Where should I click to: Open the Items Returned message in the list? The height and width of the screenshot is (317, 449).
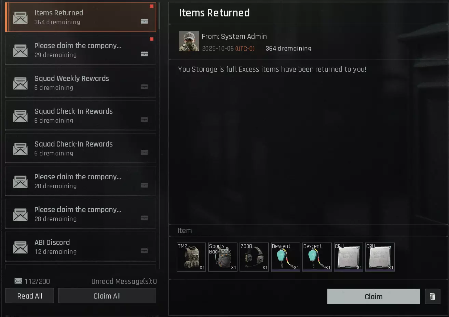tap(81, 17)
